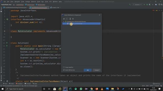
Task: Click Solution.java in the breadcrumb bar
Action: click(30, 5)
